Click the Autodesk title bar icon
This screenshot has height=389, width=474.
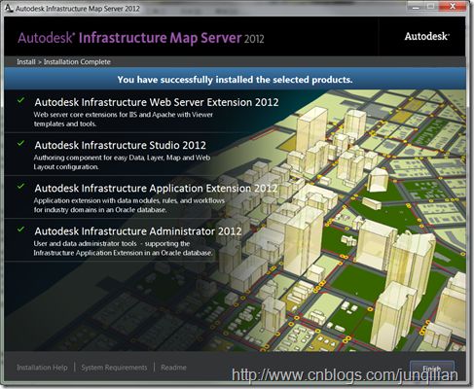[9, 8]
